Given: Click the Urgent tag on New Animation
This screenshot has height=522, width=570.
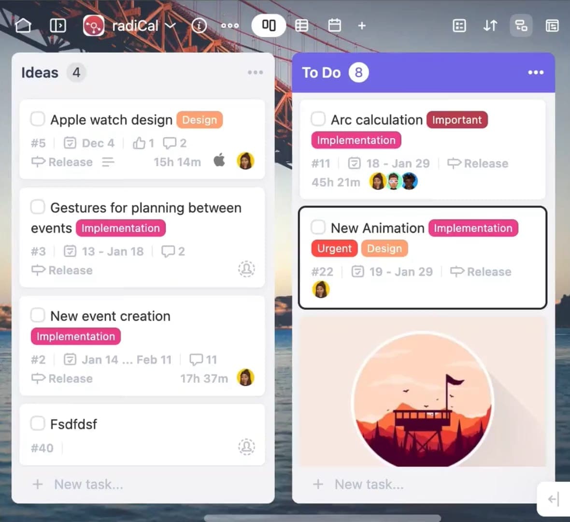Looking at the screenshot, I should coord(334,248).
